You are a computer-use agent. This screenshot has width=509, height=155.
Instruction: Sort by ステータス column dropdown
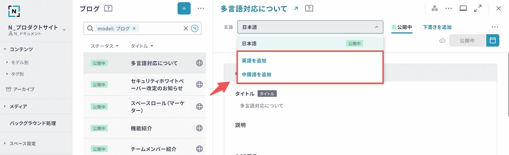[x=104, y=46]
